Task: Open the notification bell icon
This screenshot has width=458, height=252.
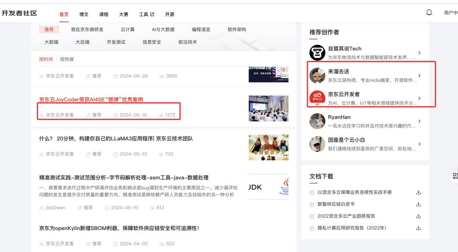Action: click(429, 12)
